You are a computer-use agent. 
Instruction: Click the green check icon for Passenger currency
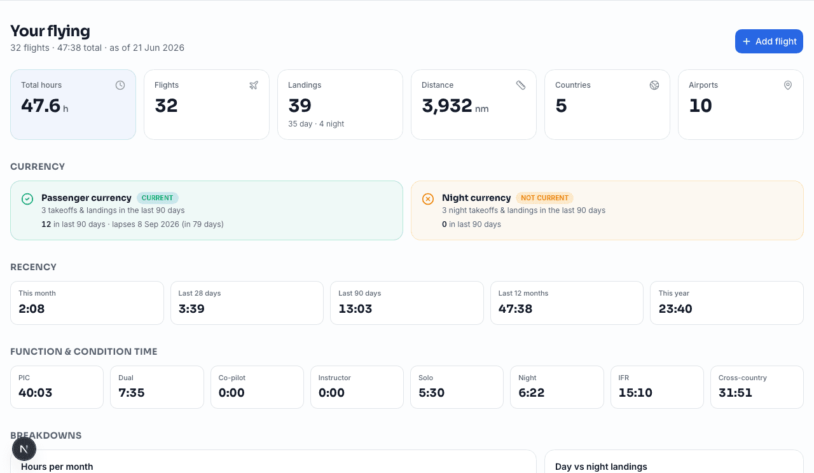[x=27, y=199]
